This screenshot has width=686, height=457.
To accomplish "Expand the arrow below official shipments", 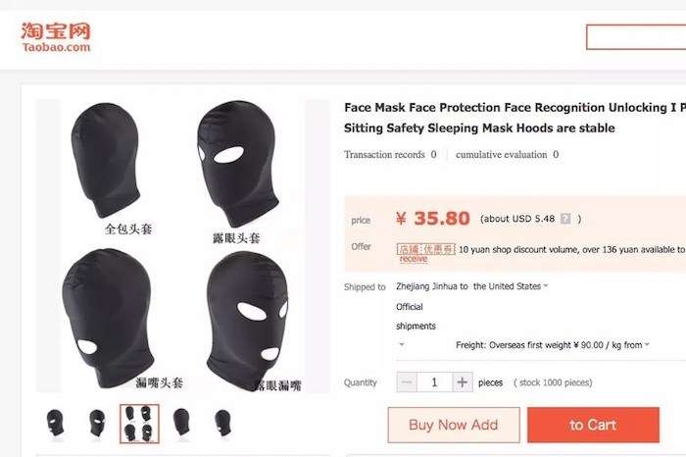I will click(x=401, y=345).
